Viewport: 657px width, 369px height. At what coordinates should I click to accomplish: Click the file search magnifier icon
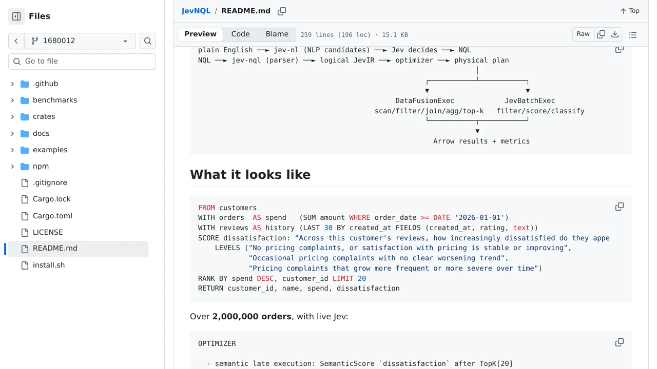(x=148, y=41)
